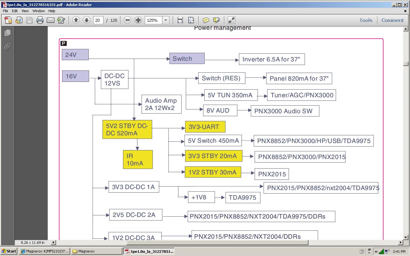
Task: Click the tpe1.0u_la PDF taskbar item
Action: coord(149,251)
